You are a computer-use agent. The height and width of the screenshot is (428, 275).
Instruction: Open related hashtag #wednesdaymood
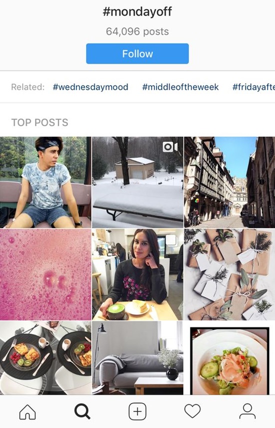[90, 87]
